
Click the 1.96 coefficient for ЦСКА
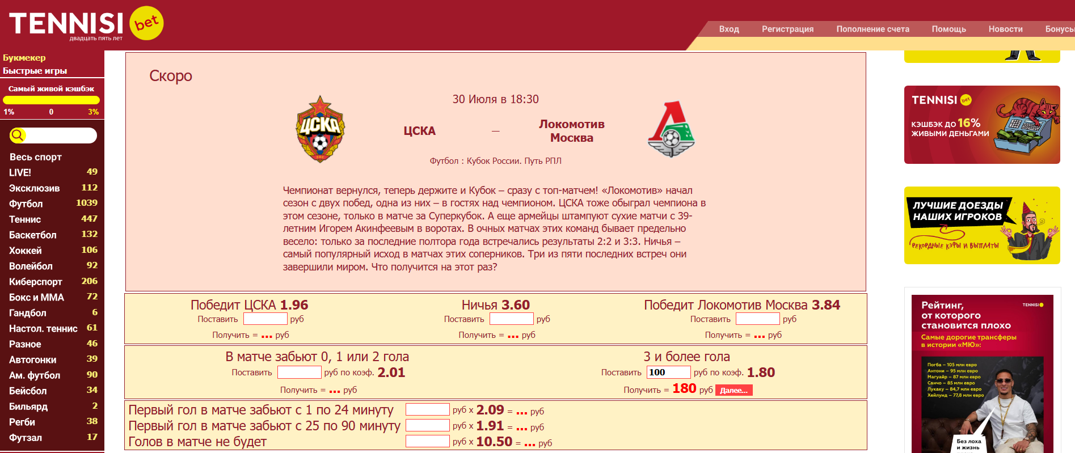[294, 305]
